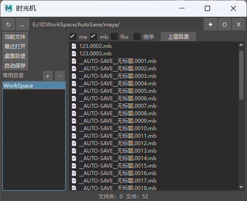Select __AUTO-SAVE__无标题.0015.mb

(x=118, y=166)
